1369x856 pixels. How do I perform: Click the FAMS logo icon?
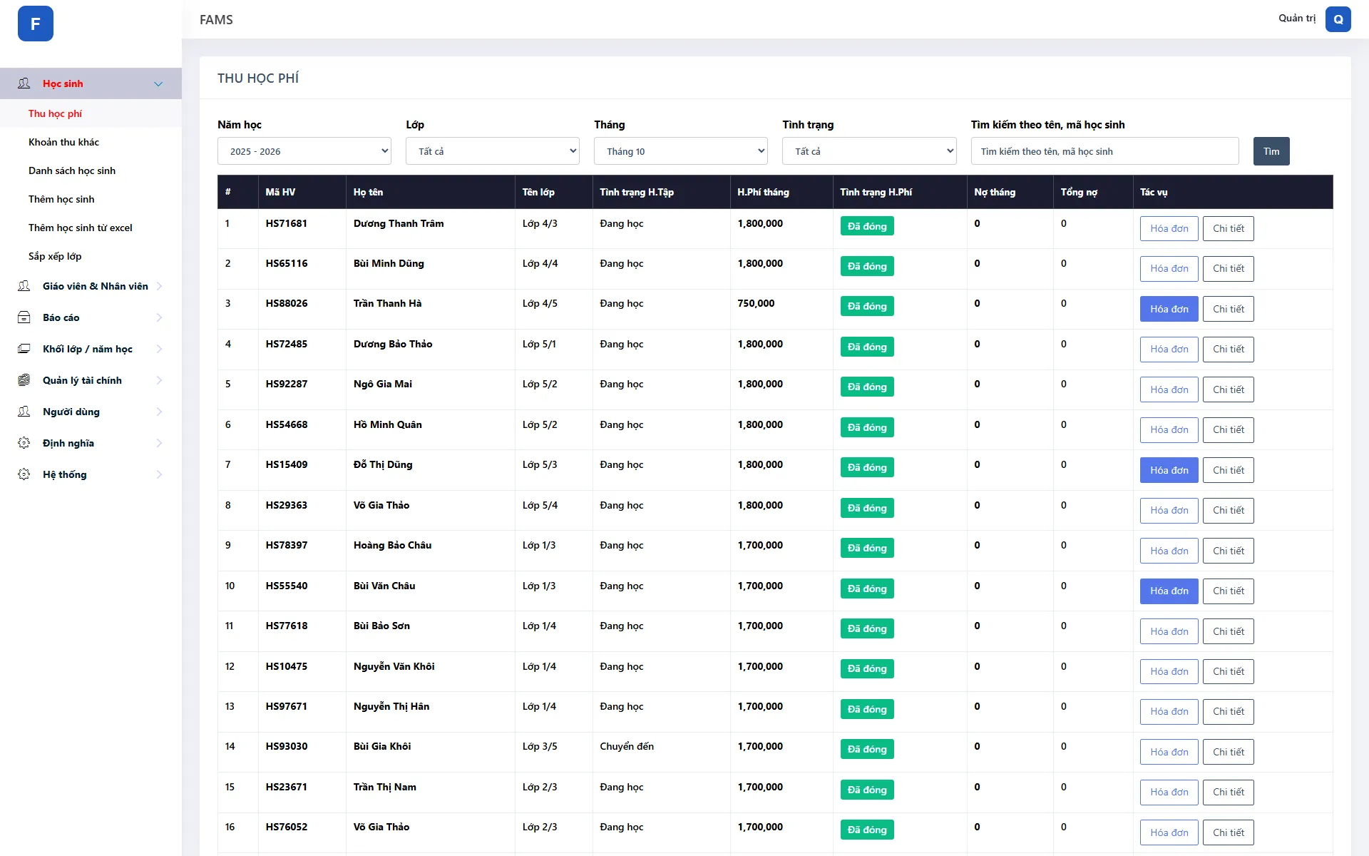point(36,24)
